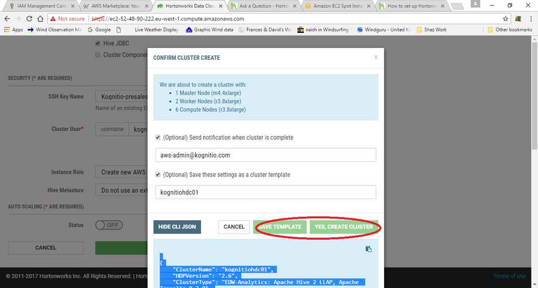The height and width of the screenshot is (288, 538).
Task: Open a new browser tab
Action: click(457, 6)
